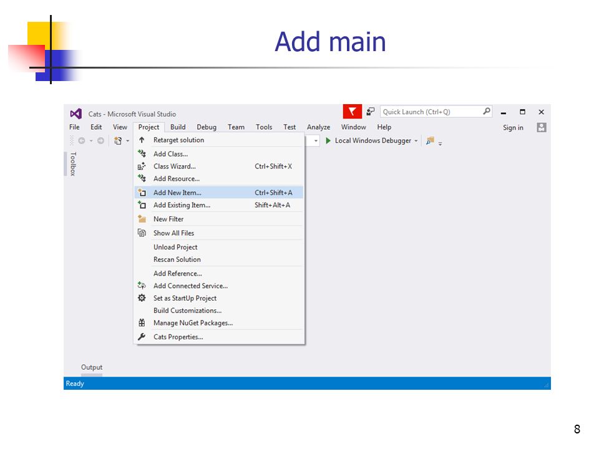Open the Debug menu
This screenshot has height=449, width=599.
(207, 127)
